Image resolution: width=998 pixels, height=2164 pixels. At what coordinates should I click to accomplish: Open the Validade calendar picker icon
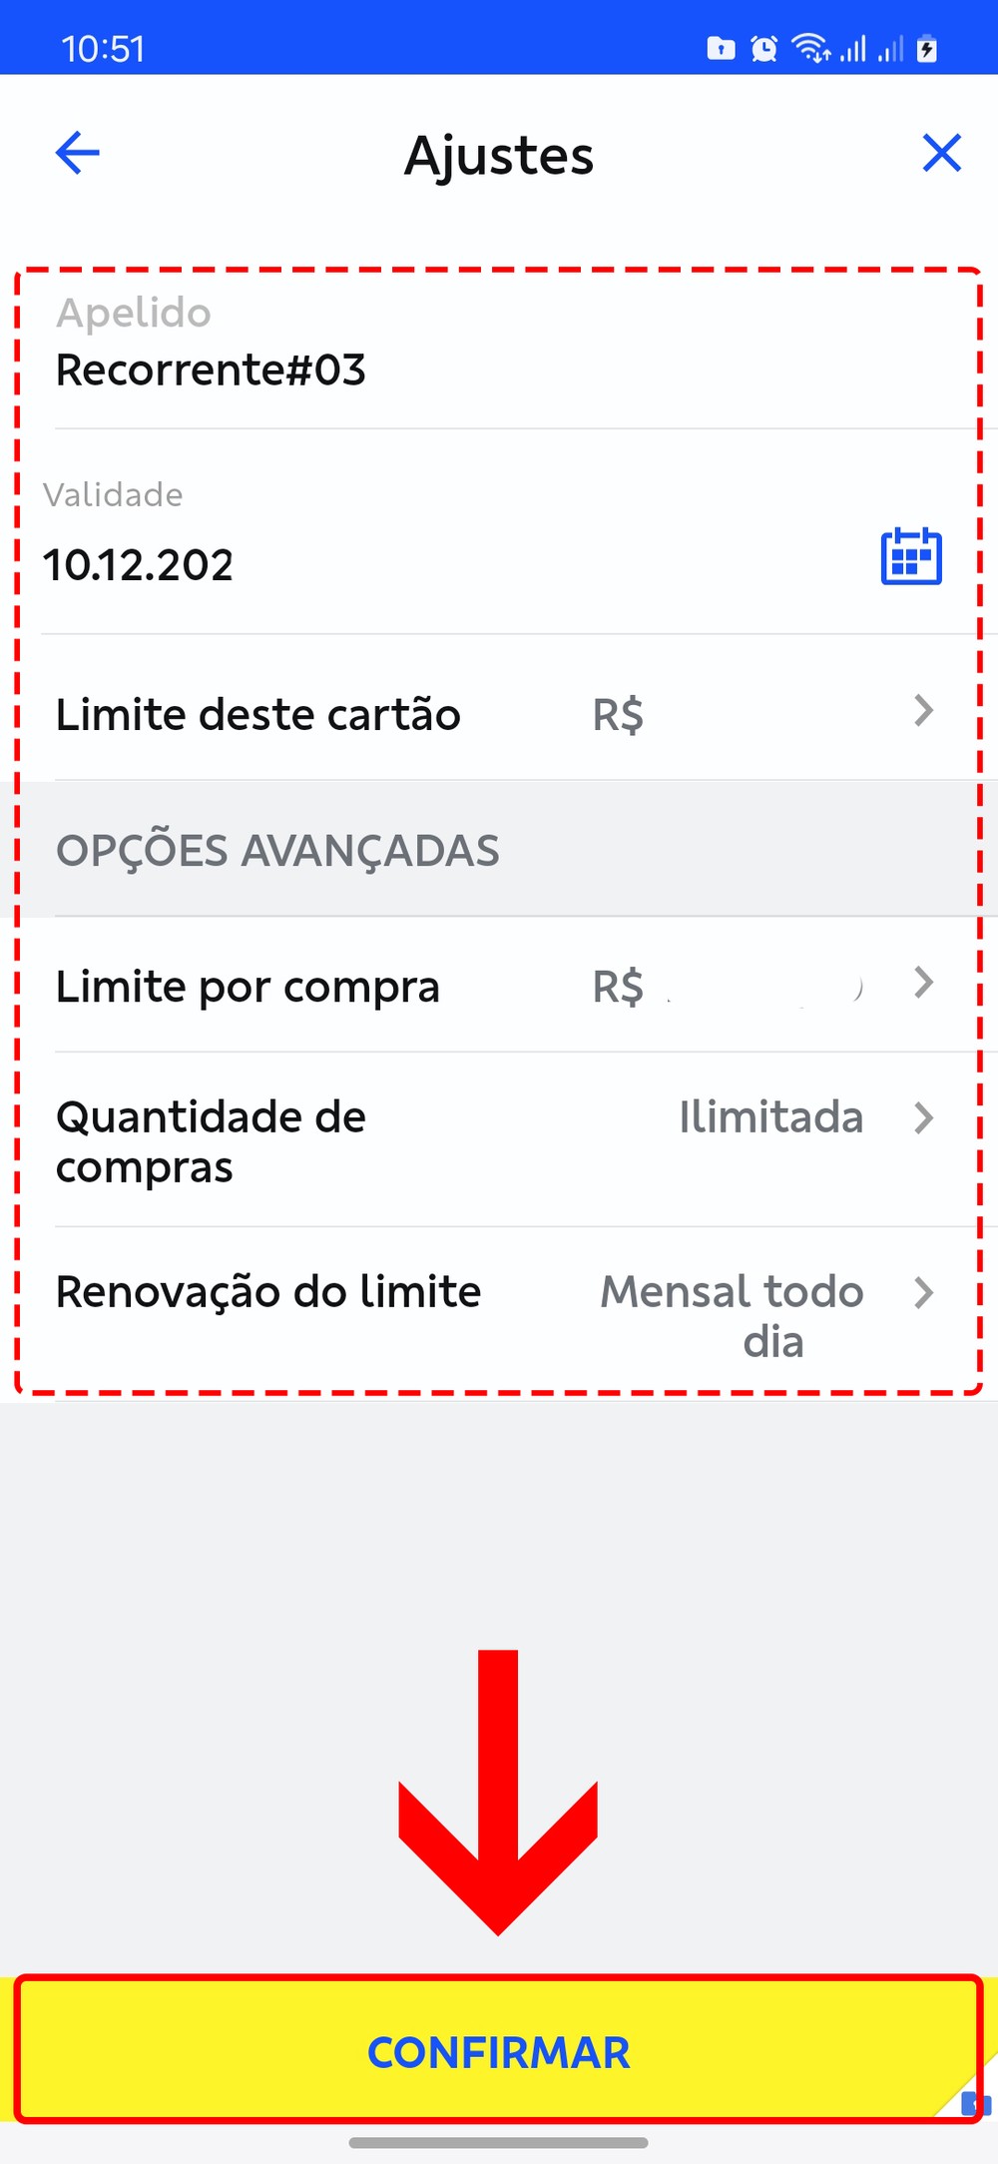[x=910, y=556]
